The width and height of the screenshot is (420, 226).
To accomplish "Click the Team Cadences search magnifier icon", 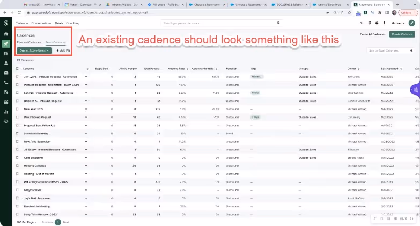I will click(x=411, y=50).
